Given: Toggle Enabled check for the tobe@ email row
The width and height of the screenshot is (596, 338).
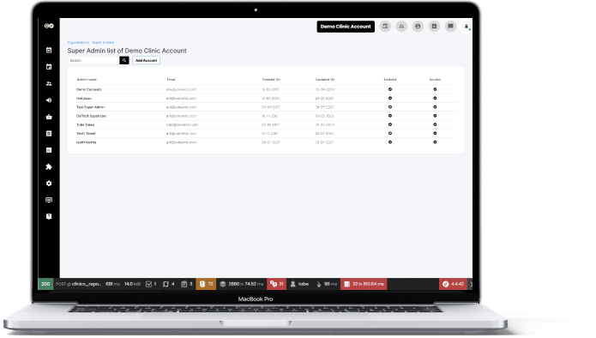Looking at the screenshot, I should pyautogui.click(x=390, y=124).
